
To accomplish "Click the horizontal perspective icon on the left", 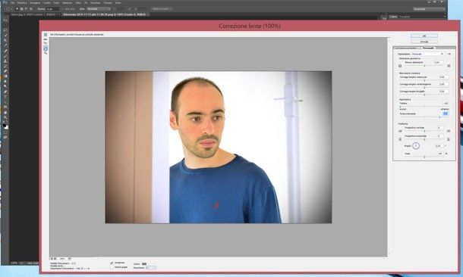I will tap(400, 139).
